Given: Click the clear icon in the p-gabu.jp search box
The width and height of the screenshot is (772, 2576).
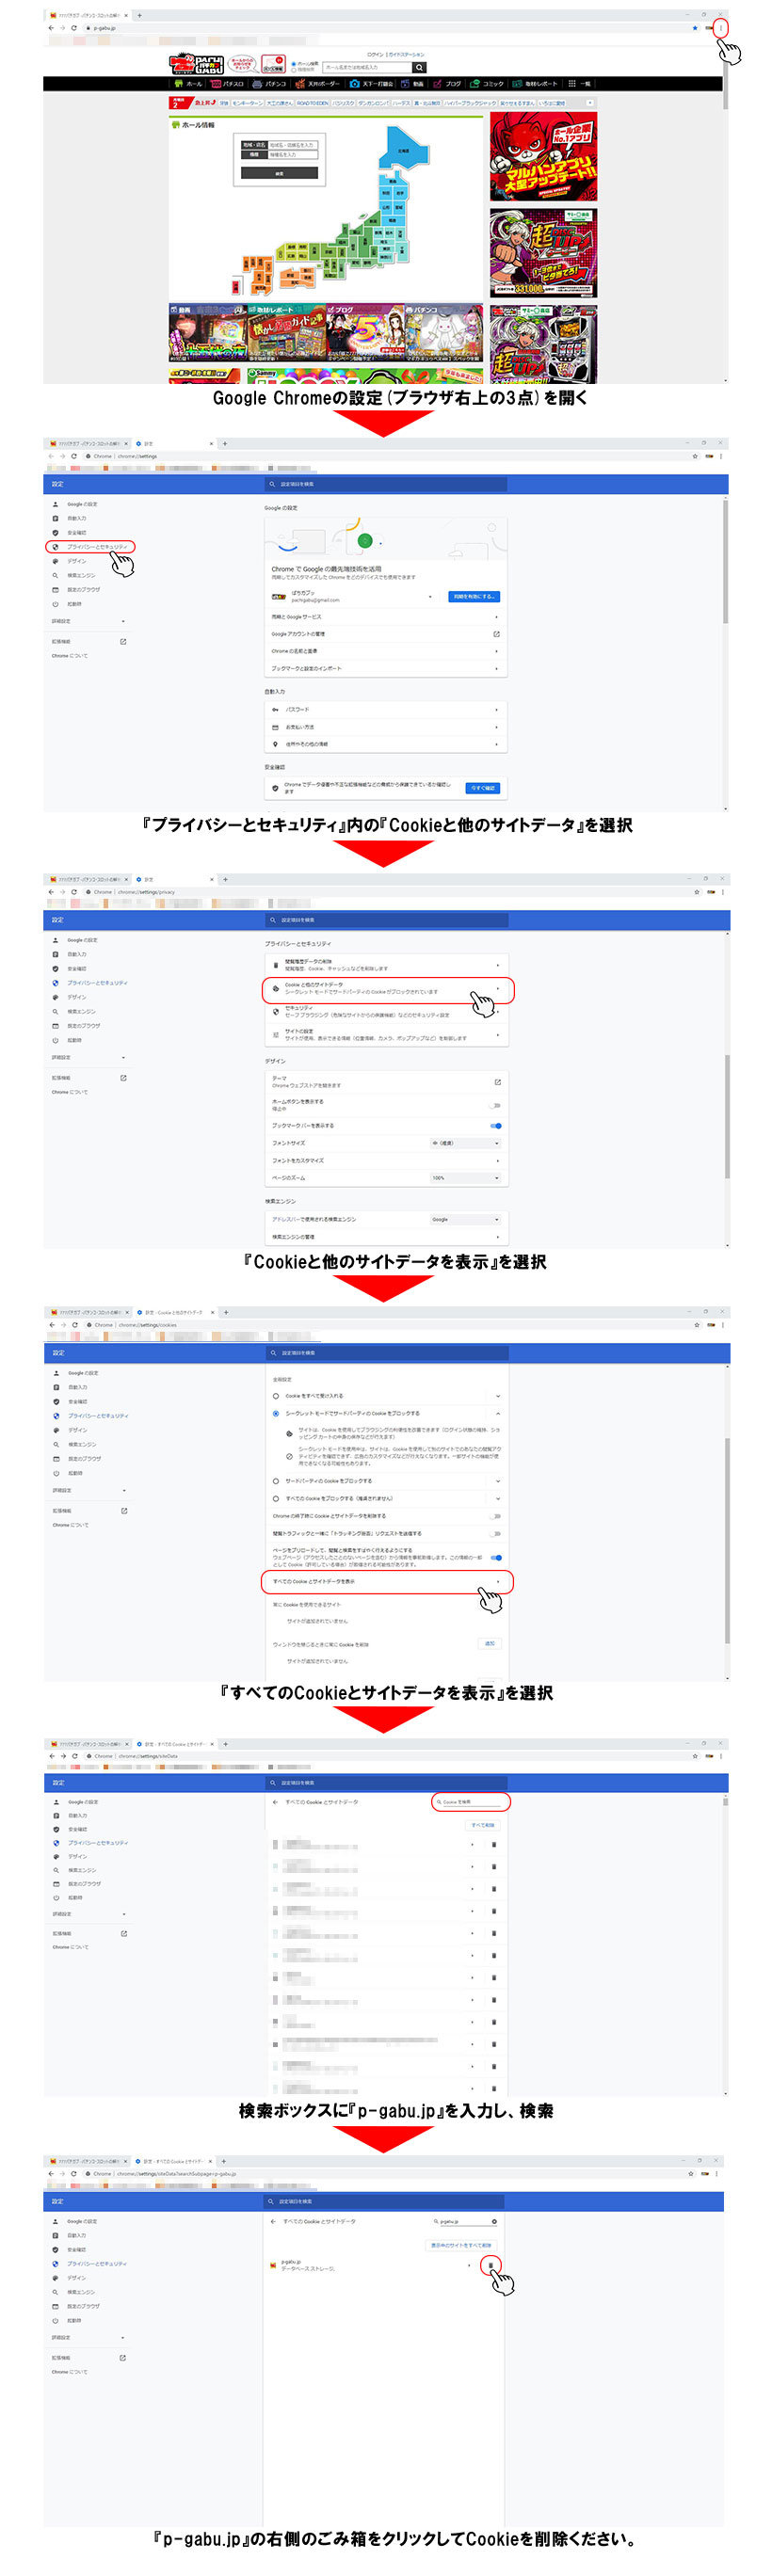Looking at the screenshot, I should click(494, 2221).
